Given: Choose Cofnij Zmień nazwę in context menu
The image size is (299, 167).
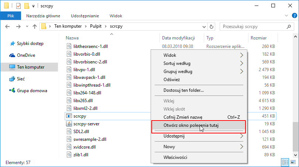Looking at the screenshot, I should 199,117.
